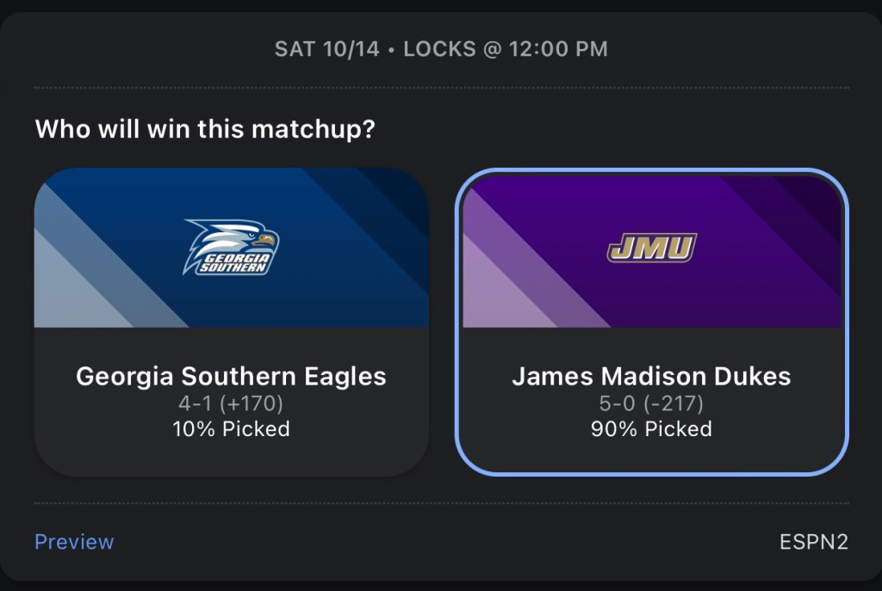The width and height of the screenshot is (882, 591).
Task: Open the Preview link
Action: click(74, 542)
